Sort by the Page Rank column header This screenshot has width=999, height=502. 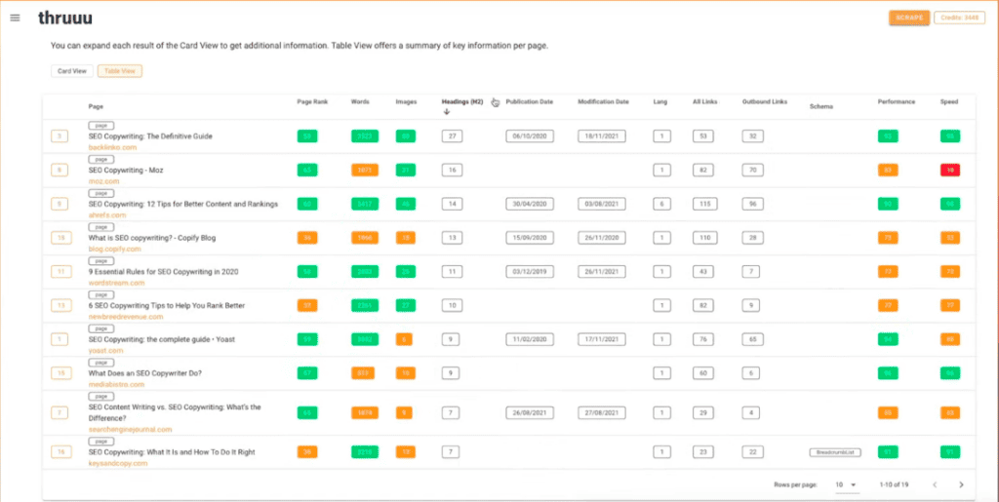click(x=312, y=101)
